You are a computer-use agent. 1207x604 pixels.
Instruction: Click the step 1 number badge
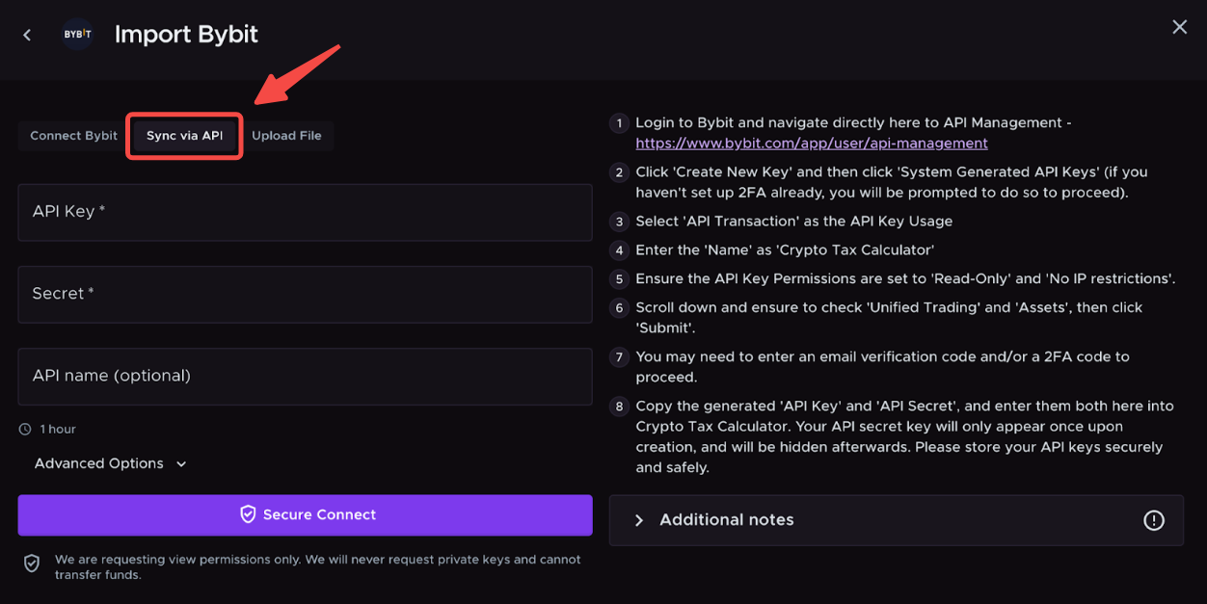coord(619,123)
